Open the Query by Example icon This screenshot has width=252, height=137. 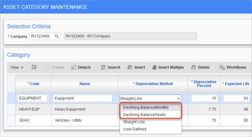click(x=34, y=67)
